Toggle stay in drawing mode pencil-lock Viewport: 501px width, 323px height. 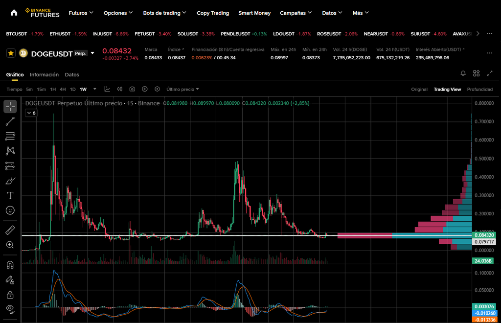pyautogui.click(x=10, y=280)
